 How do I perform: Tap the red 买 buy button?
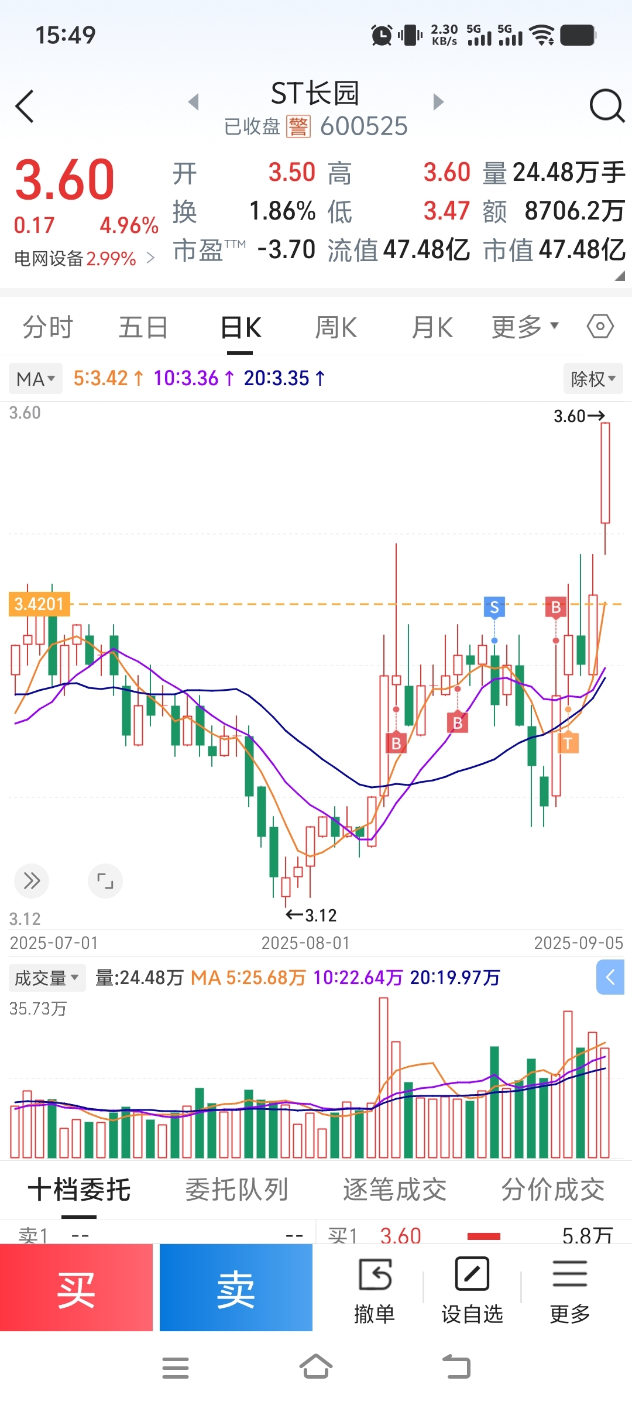pos(76,1287)
